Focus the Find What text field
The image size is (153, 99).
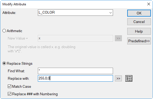tap(75, 71)
